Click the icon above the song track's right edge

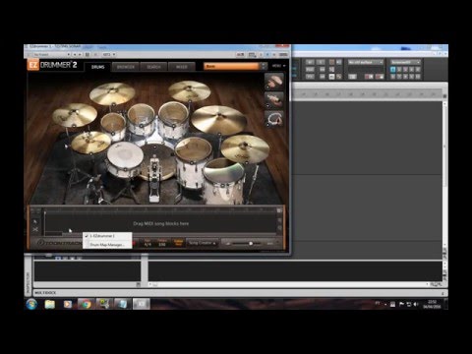point(279,210)
